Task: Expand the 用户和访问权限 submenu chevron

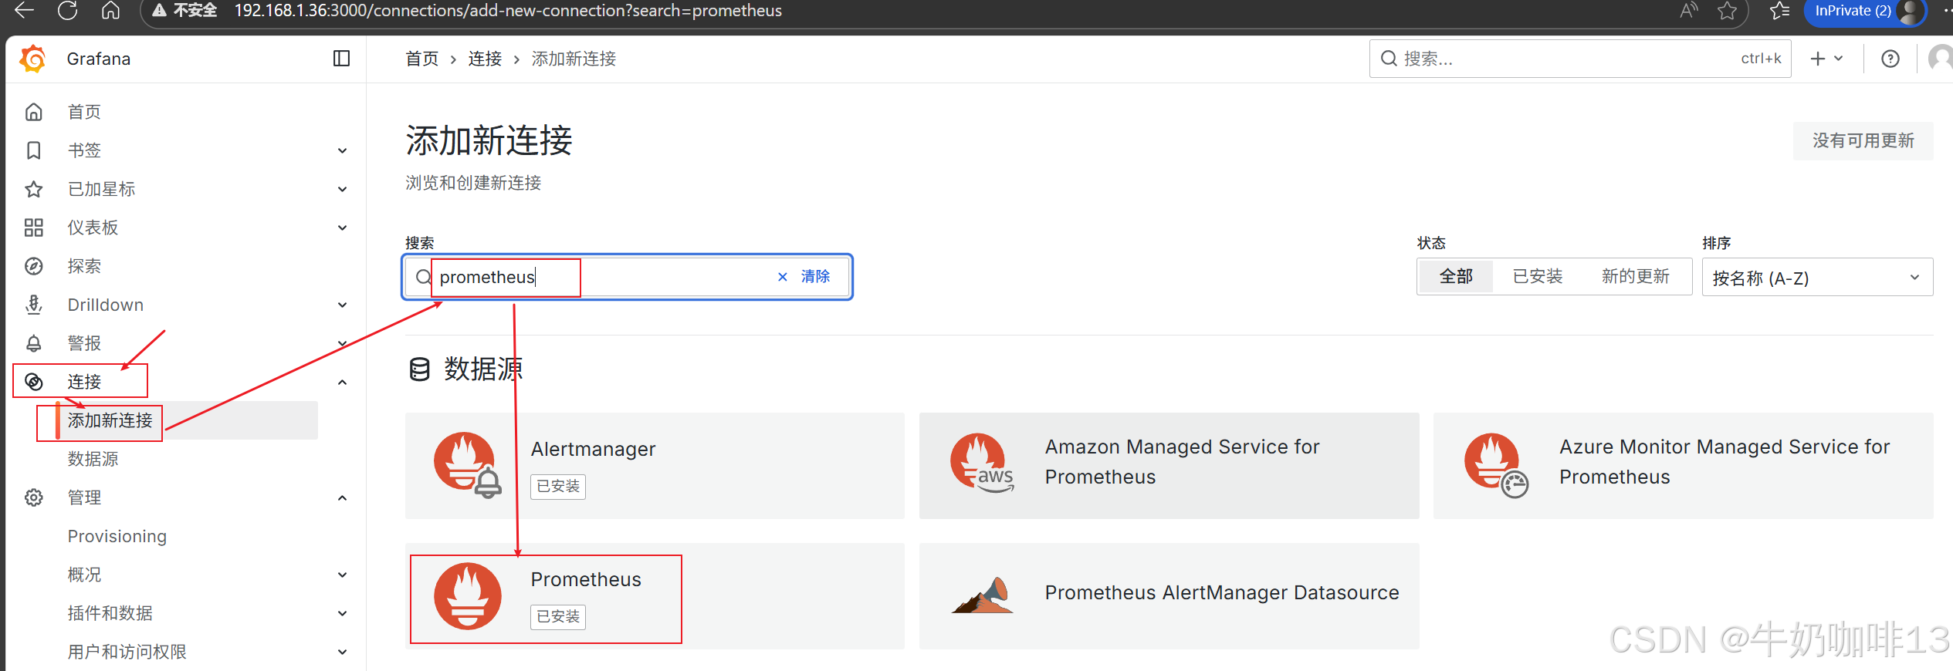Action: 342,652
